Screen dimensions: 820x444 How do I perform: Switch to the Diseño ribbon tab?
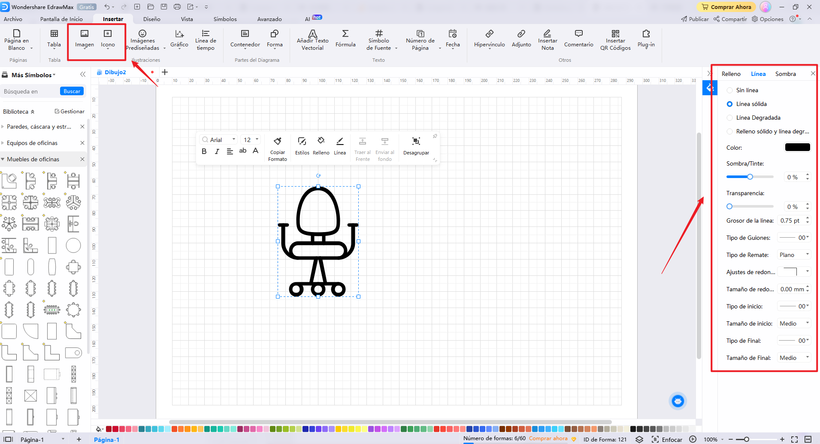pos(151,19)
